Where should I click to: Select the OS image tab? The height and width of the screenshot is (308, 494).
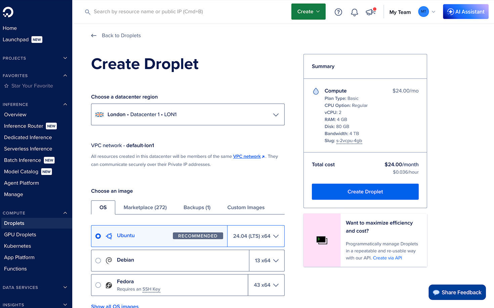pyautogui.click(x=103, y=207)
